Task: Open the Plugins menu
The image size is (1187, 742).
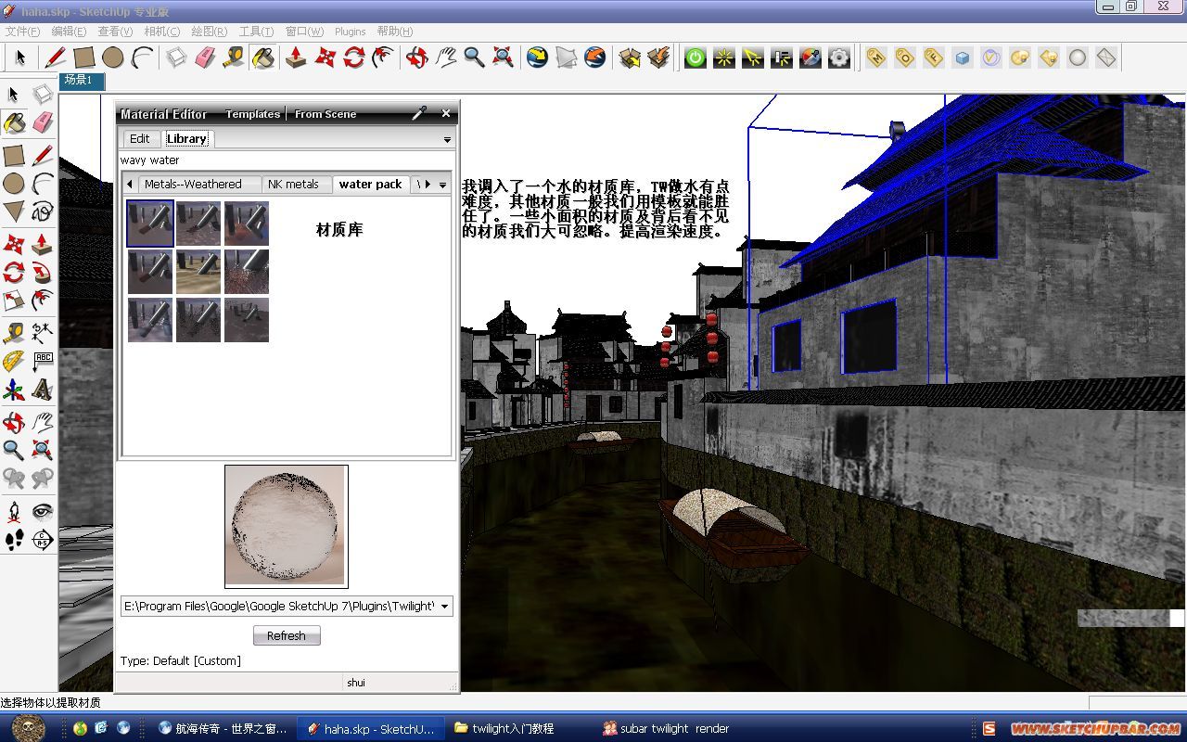Action: [x=351, y=32]
